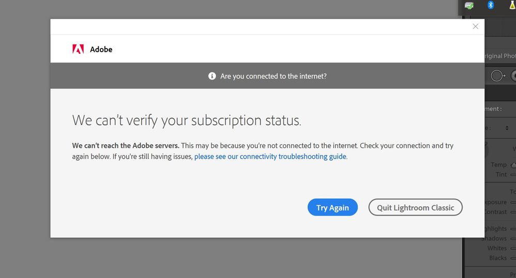The height and width of the screenshot is (278, 516).
Task: Close the Adobe subscription dialog
Action: coord(475,26)
